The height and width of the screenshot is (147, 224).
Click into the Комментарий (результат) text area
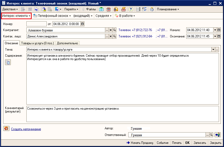[x=123, y=114]
